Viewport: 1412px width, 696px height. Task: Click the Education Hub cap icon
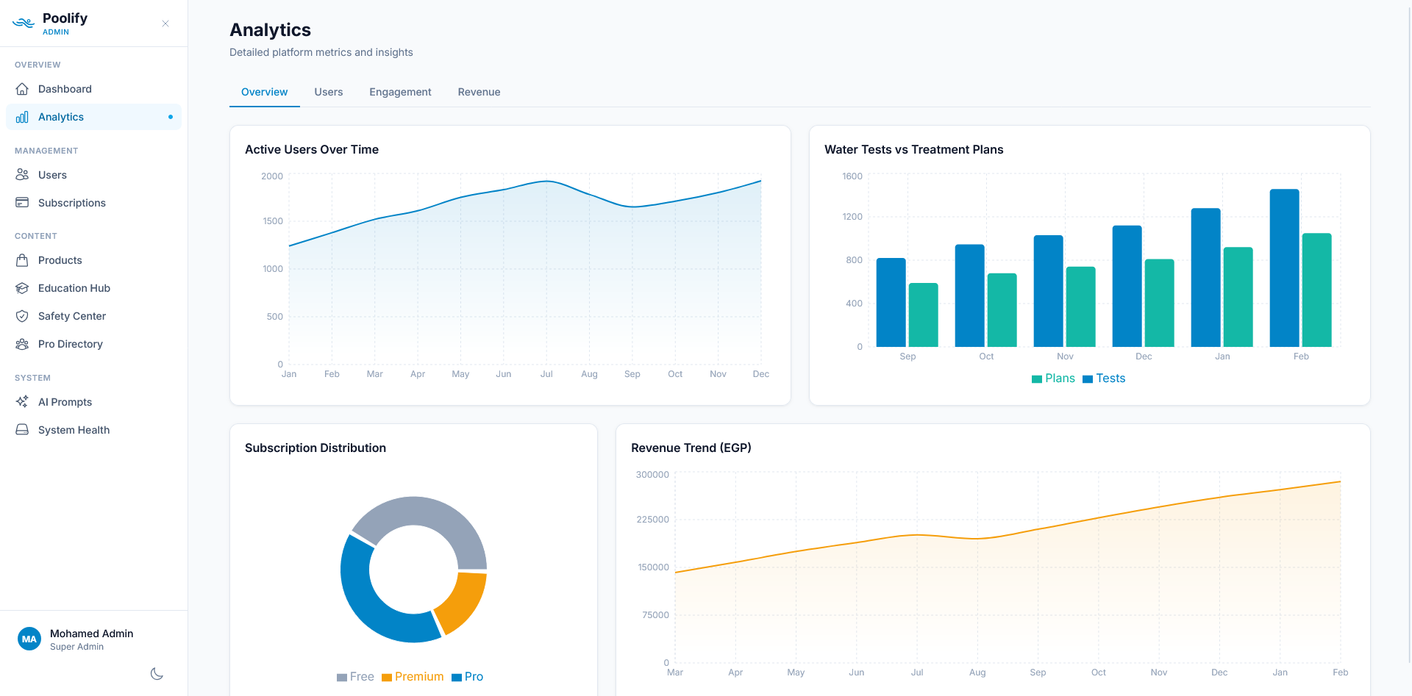(22, 288)
